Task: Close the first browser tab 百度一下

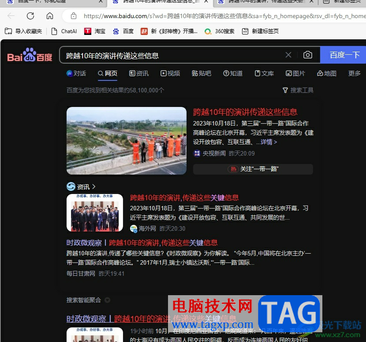Action: click(x=101, y=1)
